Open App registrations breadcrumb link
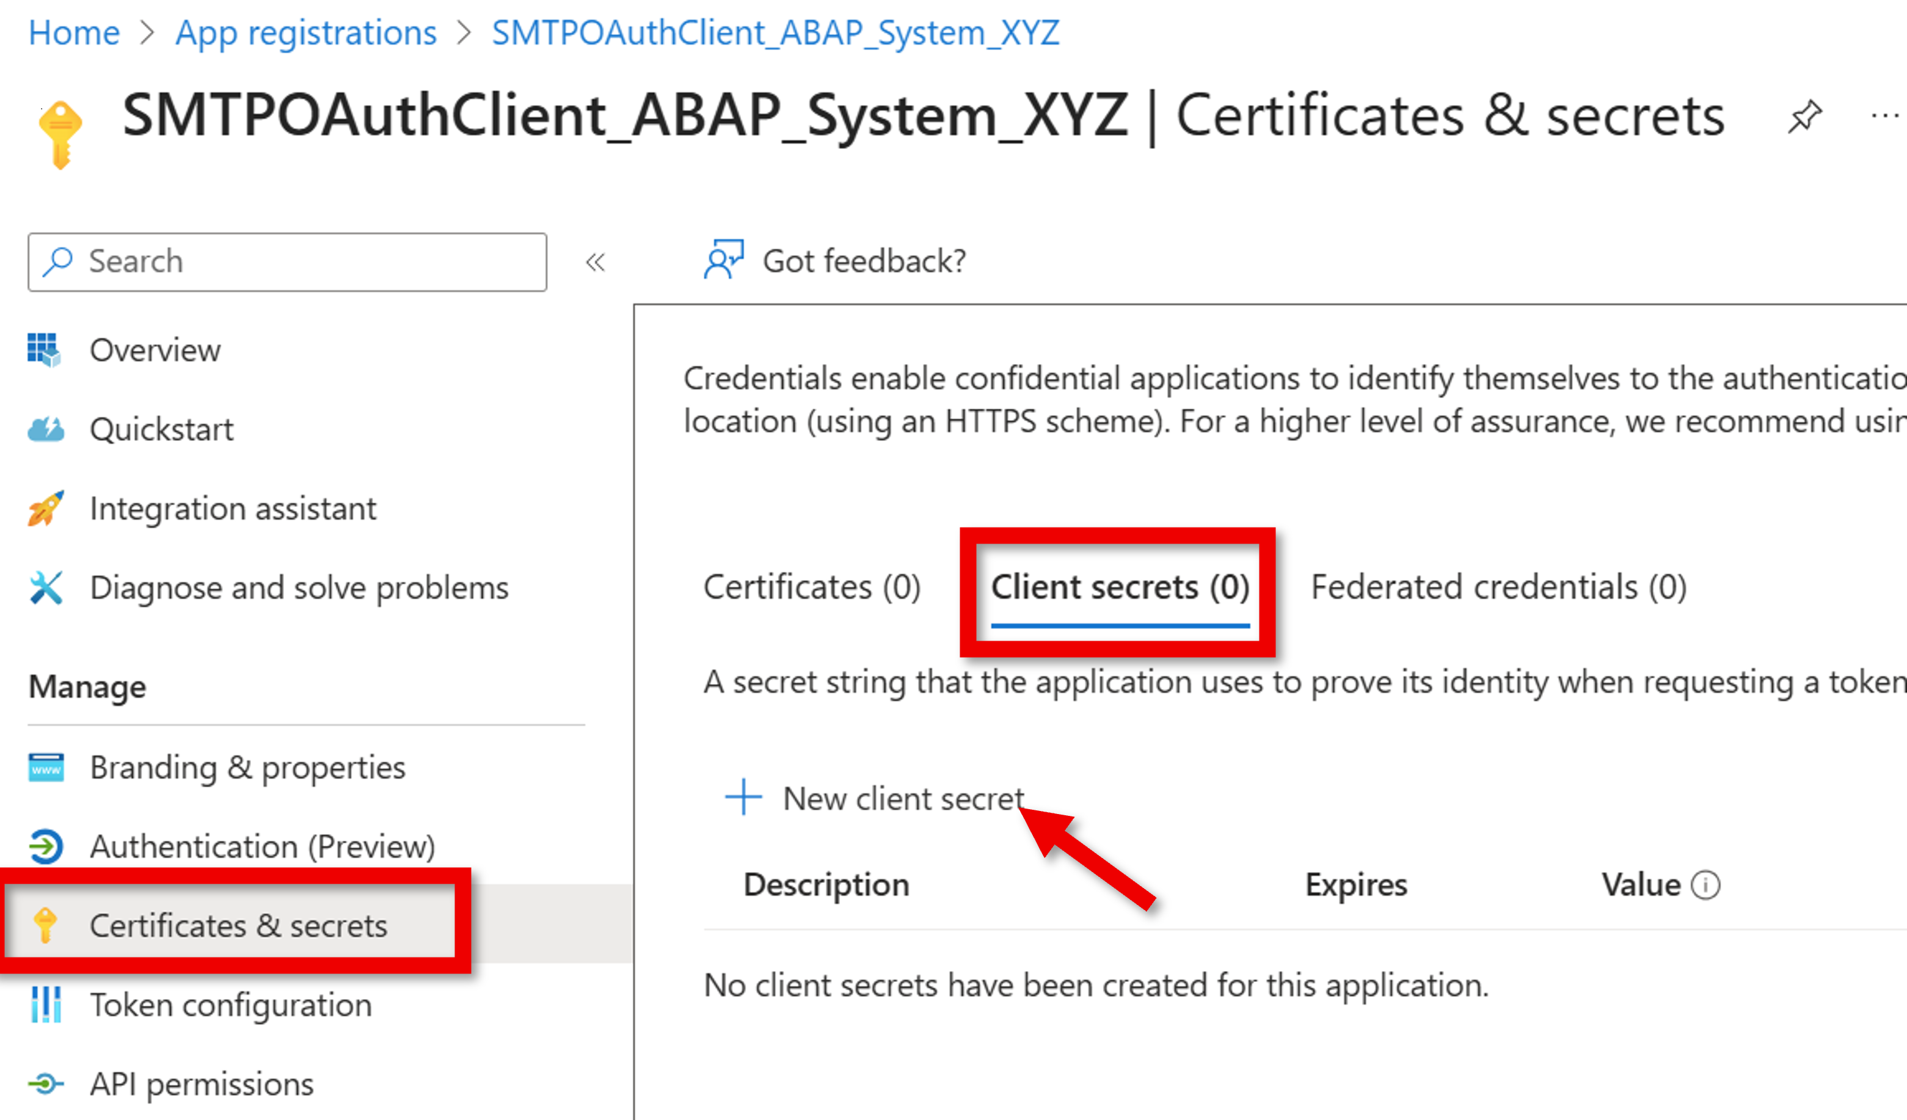The height and width of the screenshot is (1120, 1907). (x=306, y=34)
